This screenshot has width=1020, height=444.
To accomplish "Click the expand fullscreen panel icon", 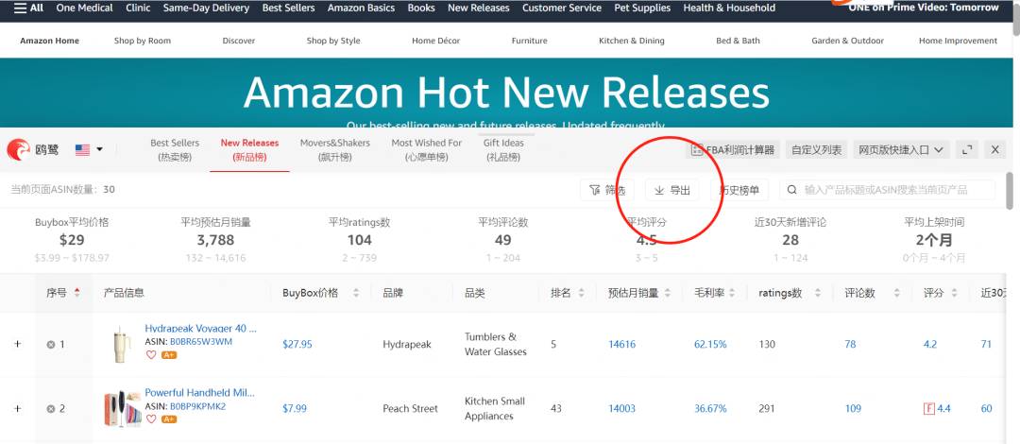I will [967, 150].
